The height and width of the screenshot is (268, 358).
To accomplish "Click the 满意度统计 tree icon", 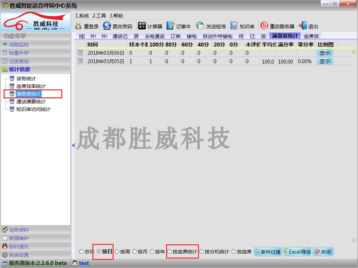I will pos(12,94).
